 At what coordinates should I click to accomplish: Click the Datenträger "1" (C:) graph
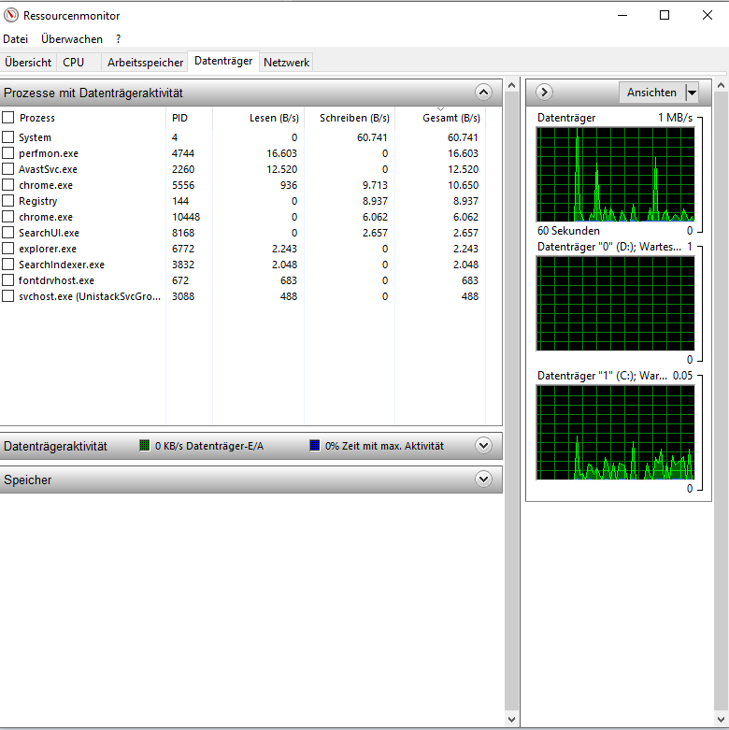(615, 433)
